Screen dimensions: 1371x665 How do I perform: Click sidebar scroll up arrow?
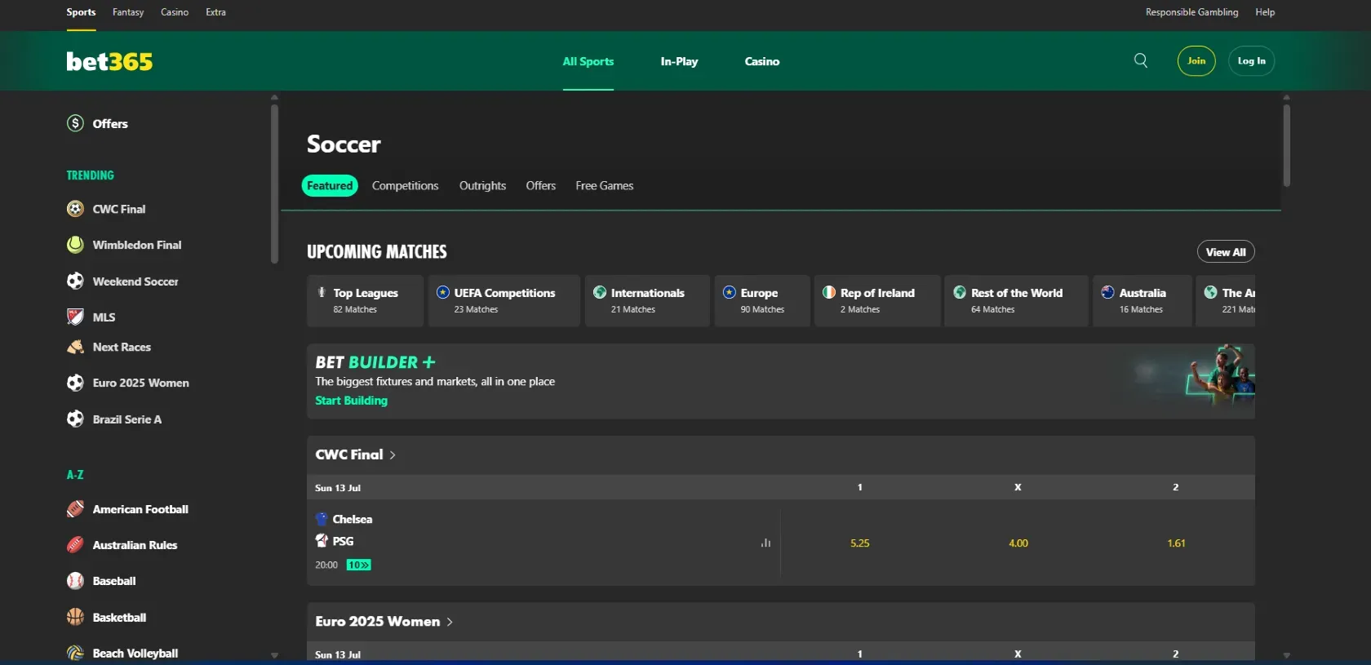(x=274, y=97)
